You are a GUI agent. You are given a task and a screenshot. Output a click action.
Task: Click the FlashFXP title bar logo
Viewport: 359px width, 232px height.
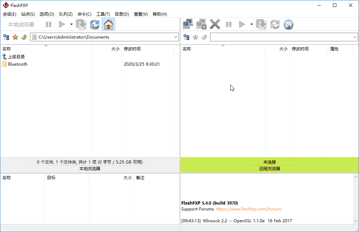point(6,5)
